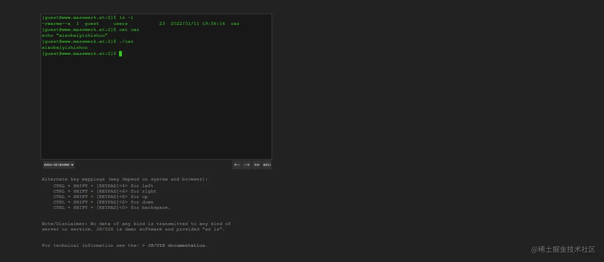
Task: Click the file permissions '-rwxrwx--x' text
Action: point(56,24)
